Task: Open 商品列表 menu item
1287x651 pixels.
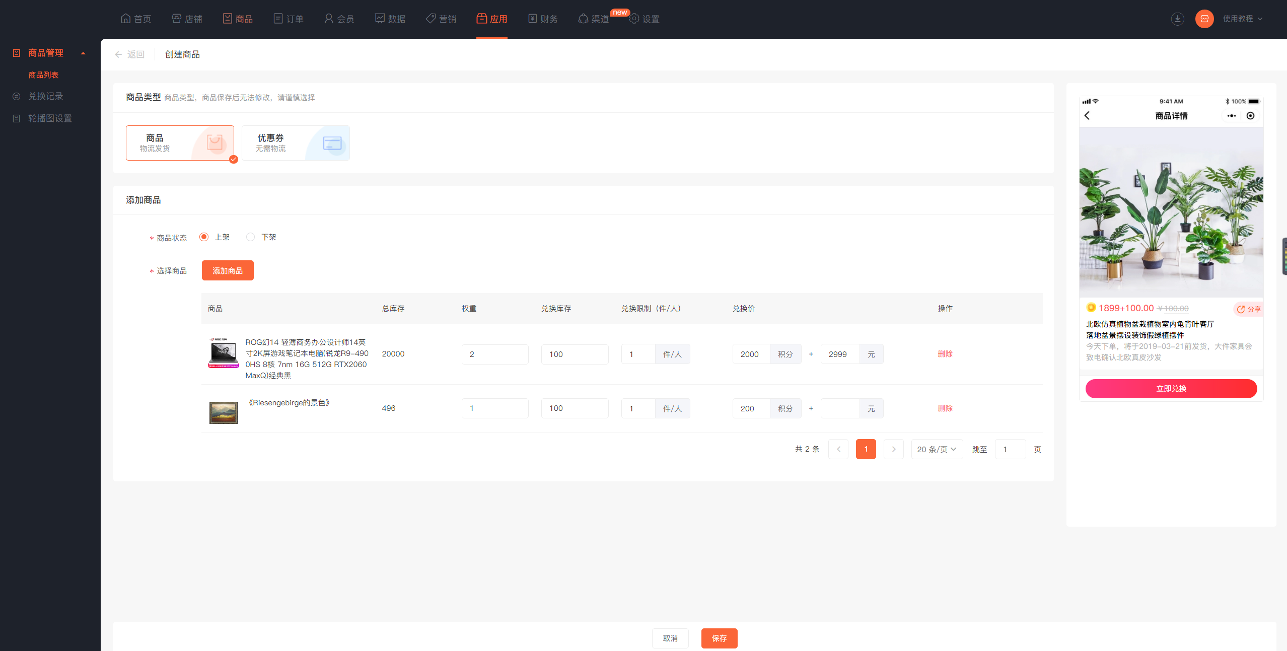Action: coord(45,74)
